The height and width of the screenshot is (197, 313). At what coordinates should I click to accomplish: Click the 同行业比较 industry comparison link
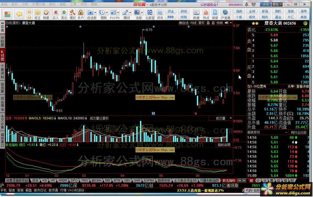tap(298, 132)
